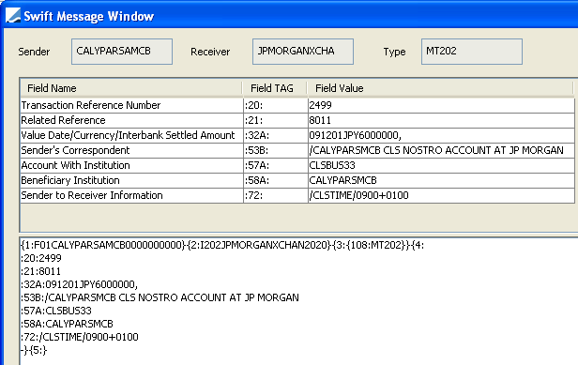Select the Beneficiary Institution cell
The width and height of the screenshot is (578, 365).
pos(131,181)
